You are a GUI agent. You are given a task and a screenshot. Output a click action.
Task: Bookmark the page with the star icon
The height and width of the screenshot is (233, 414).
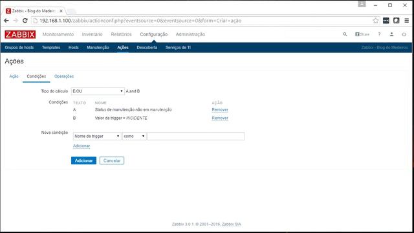(375, 21)
